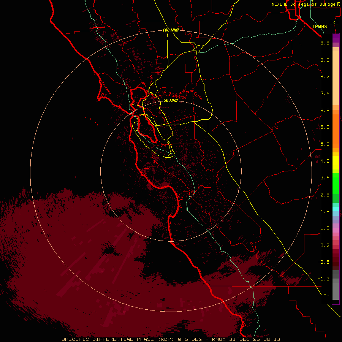
Task: Click the TH label at scale bottom
Action: (x=326, y=296)
